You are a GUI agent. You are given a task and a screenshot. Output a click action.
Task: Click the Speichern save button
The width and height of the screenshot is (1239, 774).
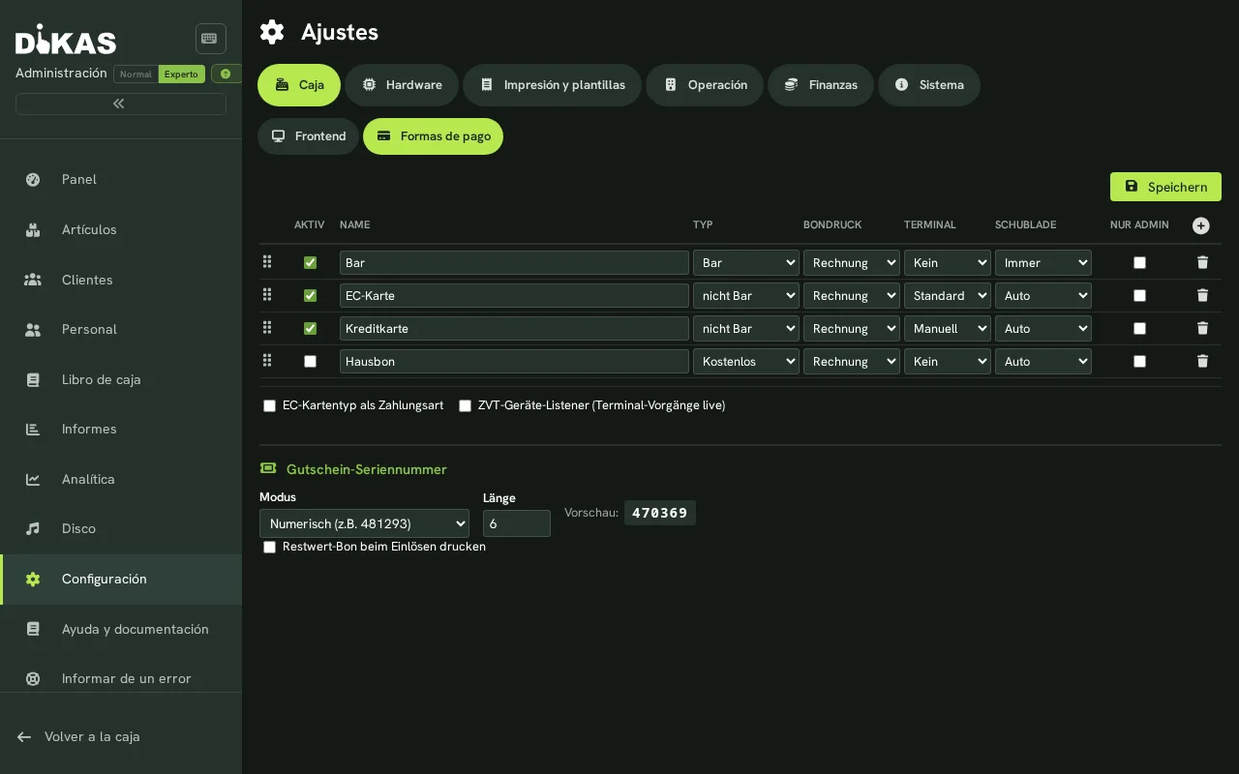1165,187
